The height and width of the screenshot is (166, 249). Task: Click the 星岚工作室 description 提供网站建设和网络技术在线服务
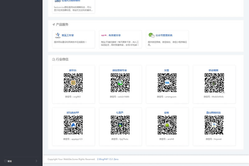tap(70, 42)
